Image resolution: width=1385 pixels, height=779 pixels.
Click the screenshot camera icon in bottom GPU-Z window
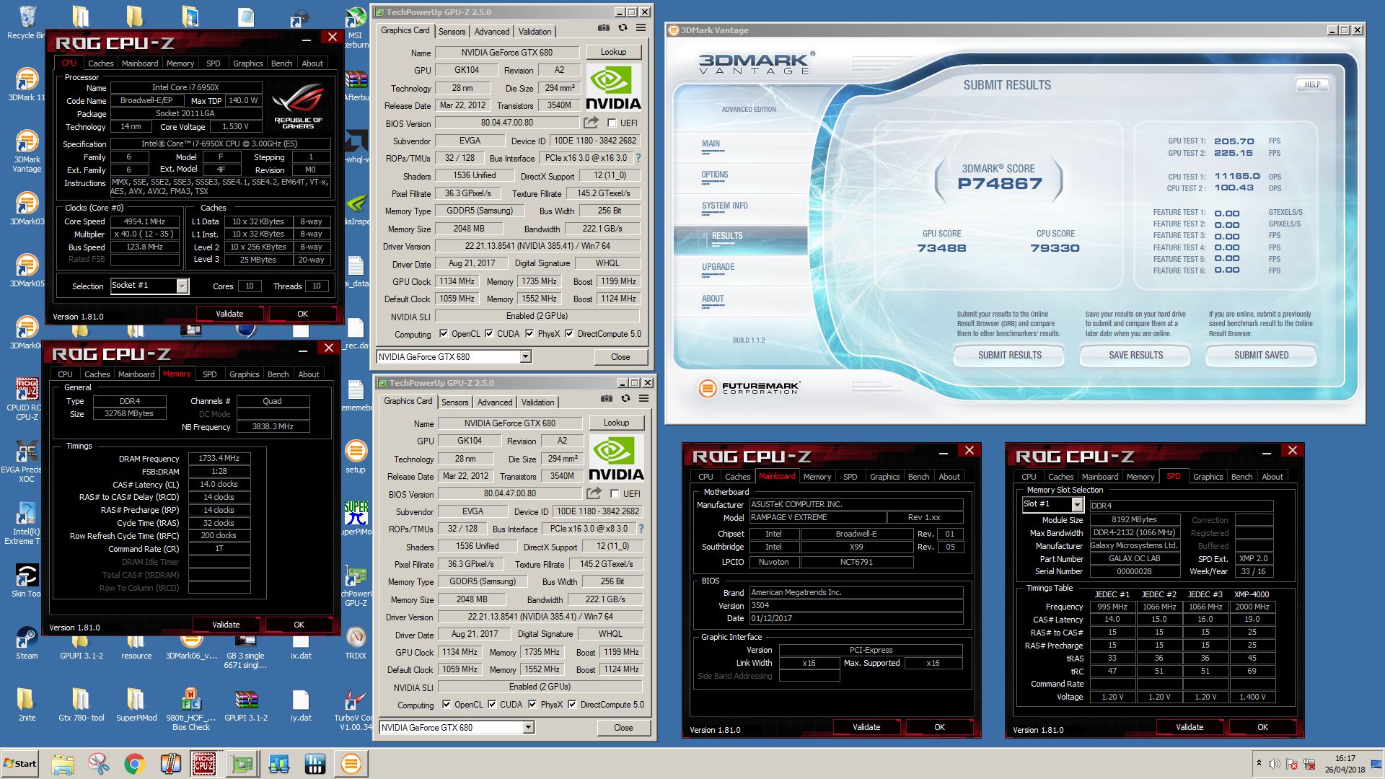point(606,399)
